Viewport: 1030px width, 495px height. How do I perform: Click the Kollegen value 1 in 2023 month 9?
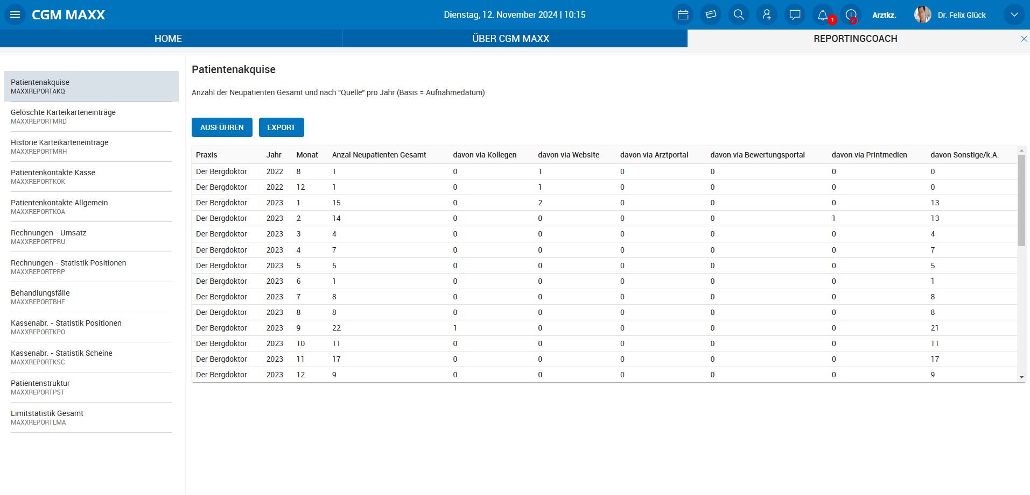455,328
